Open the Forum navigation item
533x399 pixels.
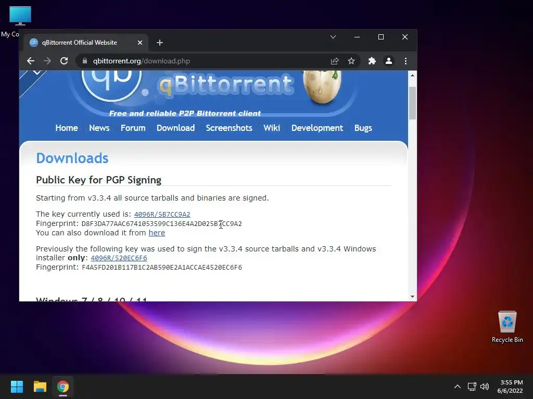click(x=133, y=128)
